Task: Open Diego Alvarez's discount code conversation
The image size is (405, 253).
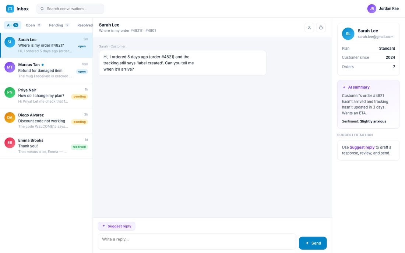Action: point(46,121)
